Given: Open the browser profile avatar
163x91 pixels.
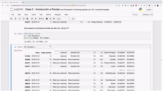Looking at the screenshot, I should point(158,5).
